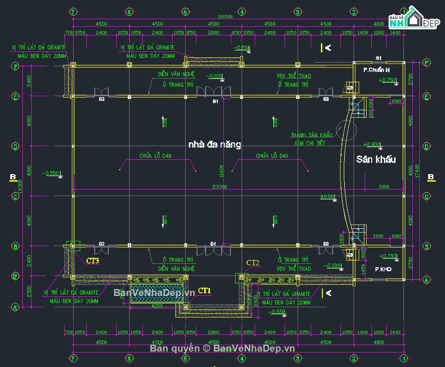Expand the CT3 construction detail callout
The image size is (445, 367).
(x=93, y=260)
